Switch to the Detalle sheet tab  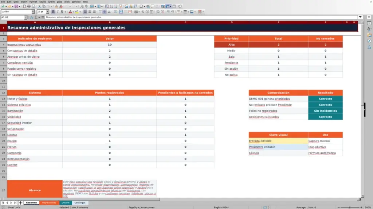(66, 203)
